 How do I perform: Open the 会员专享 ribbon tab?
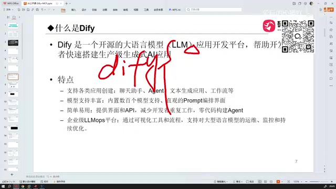(159, 10)
